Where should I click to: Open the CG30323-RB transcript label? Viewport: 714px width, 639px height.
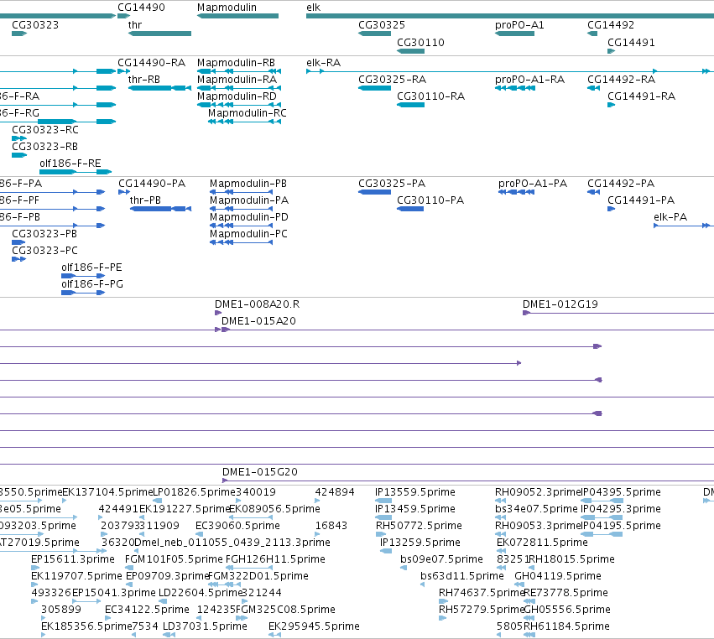tap(44, 147)
